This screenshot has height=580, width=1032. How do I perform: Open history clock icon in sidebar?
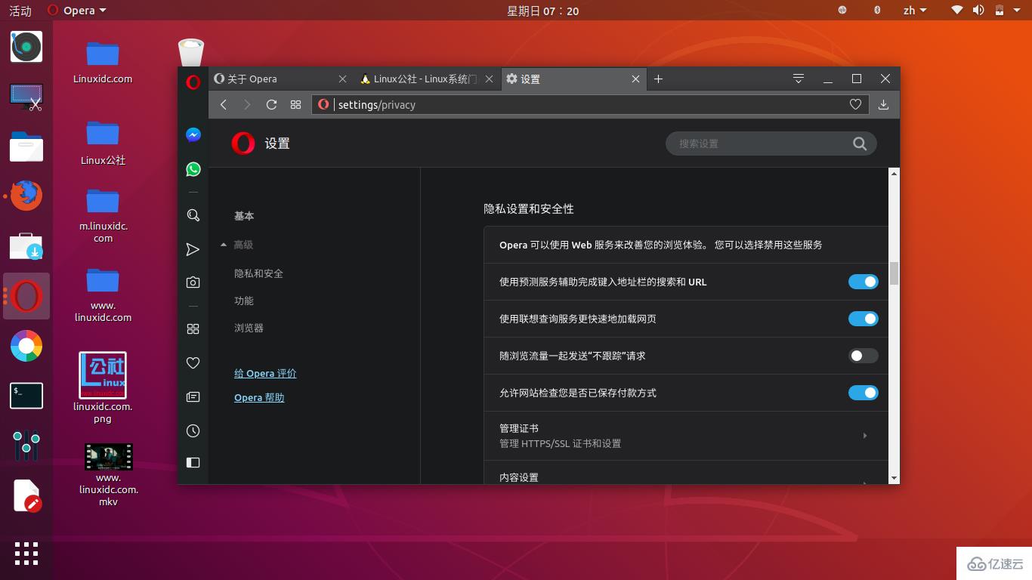tap(193, 430)
